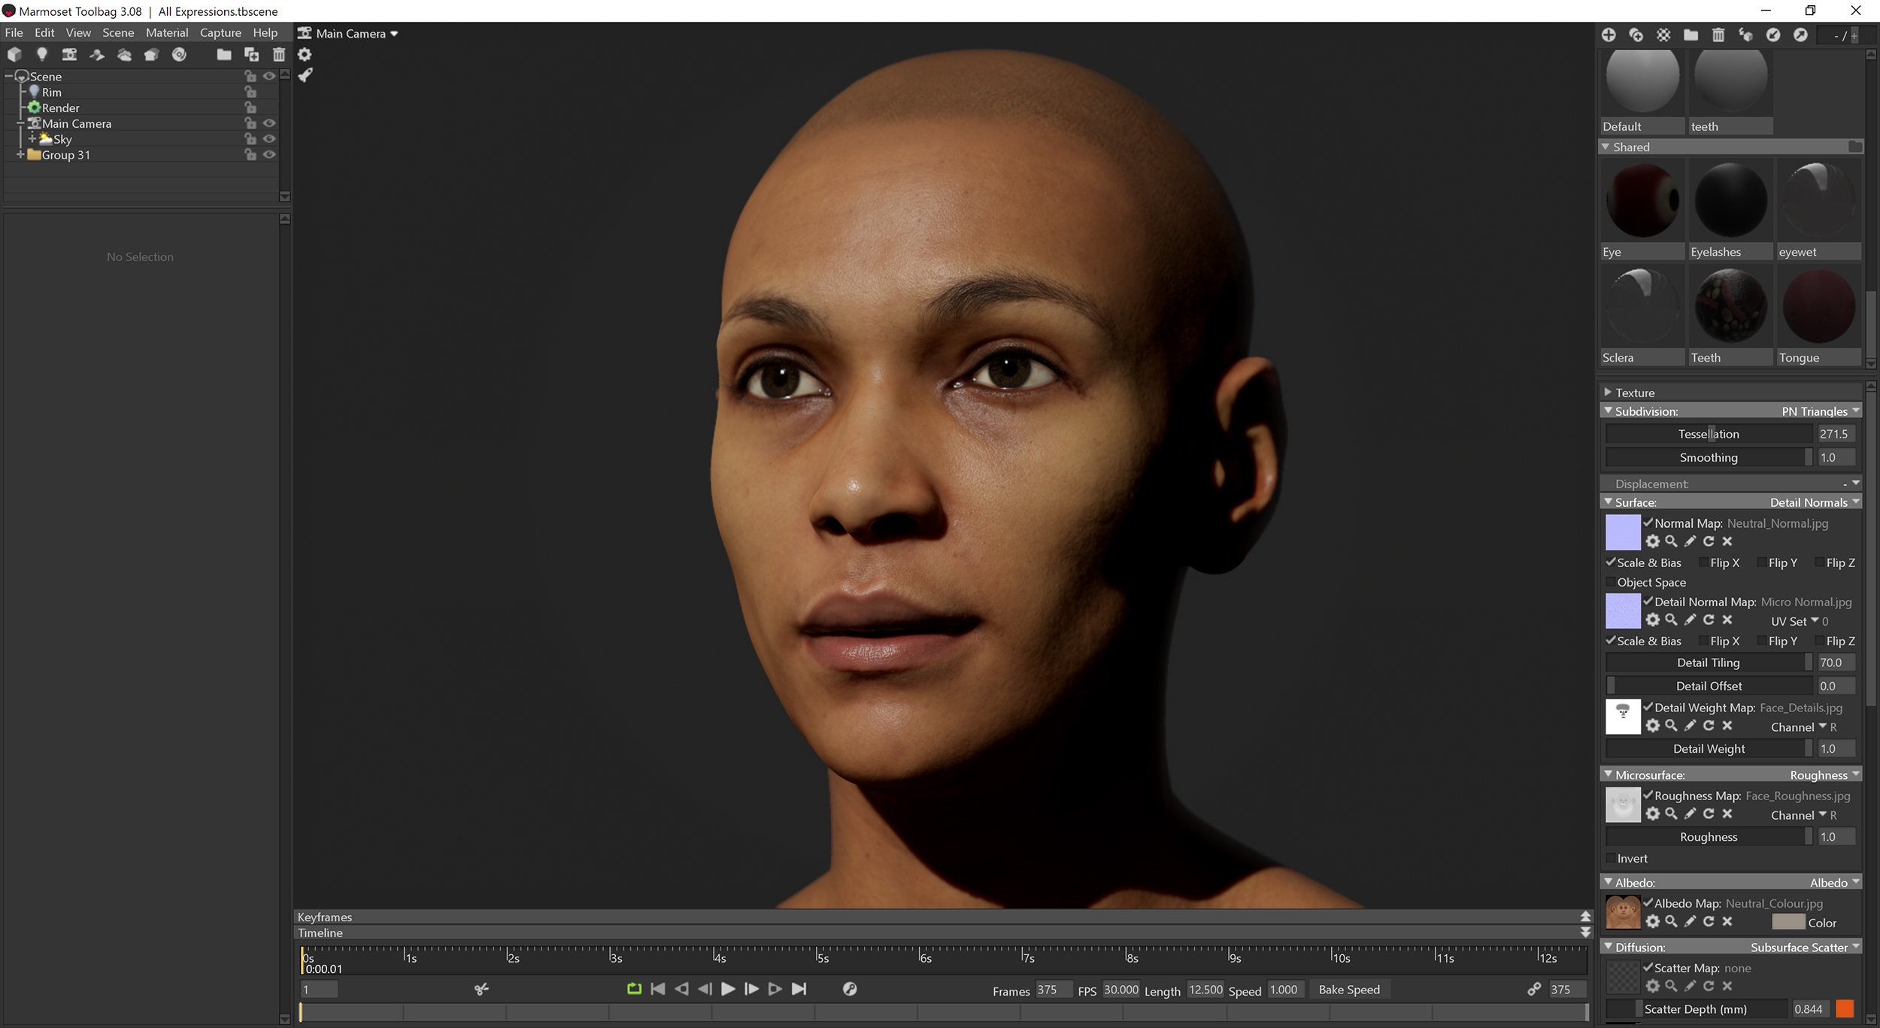Enable Flip X for the Detail Normal Map
This screenshot has width=1880, height=1028.
point(1703,641)
